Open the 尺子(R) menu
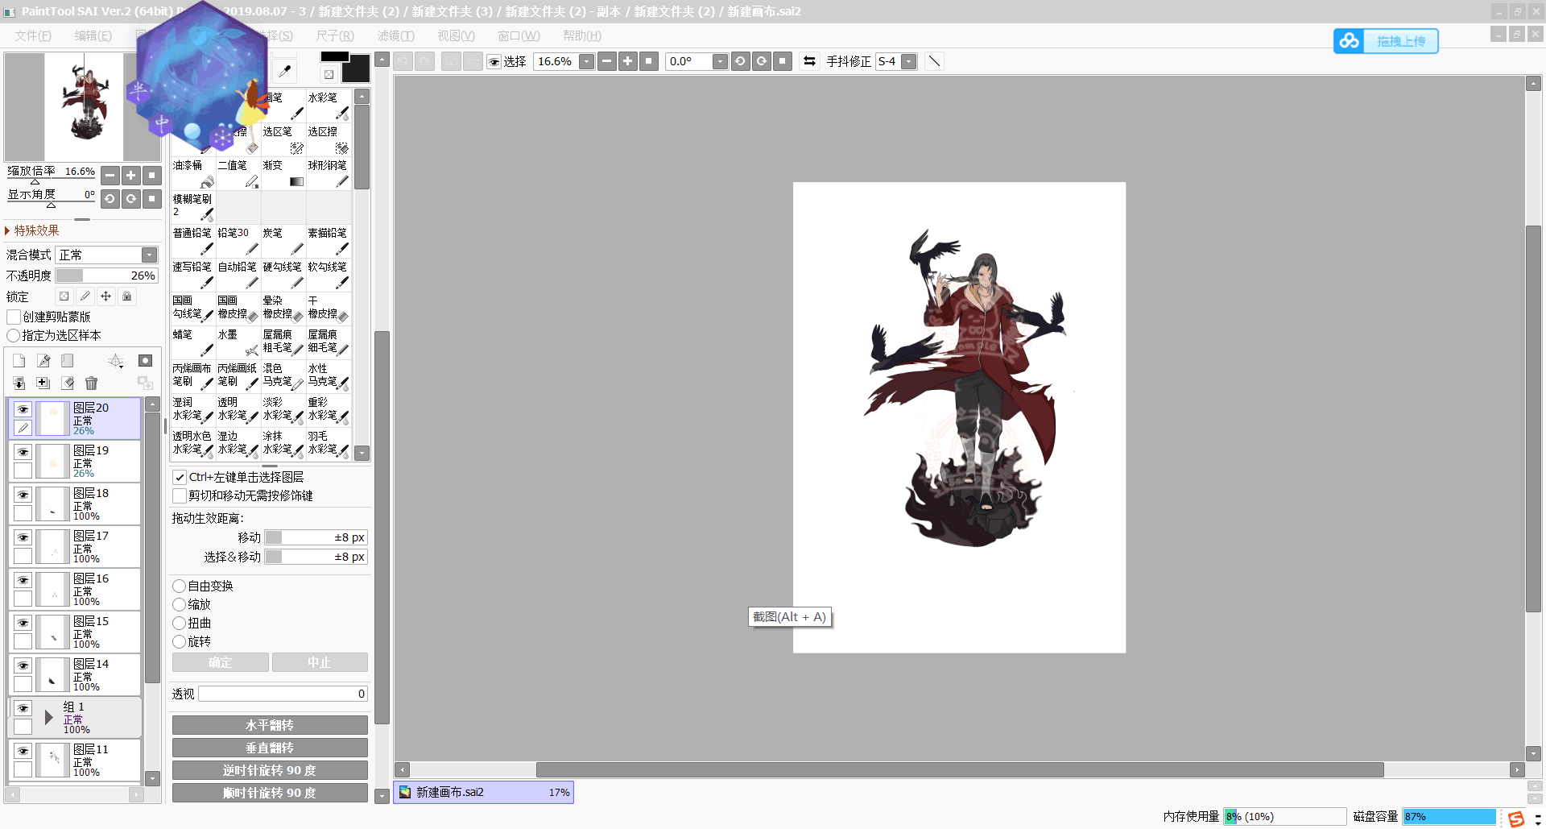The height and width of the screenshot is (829, 1546). [335, 35]
